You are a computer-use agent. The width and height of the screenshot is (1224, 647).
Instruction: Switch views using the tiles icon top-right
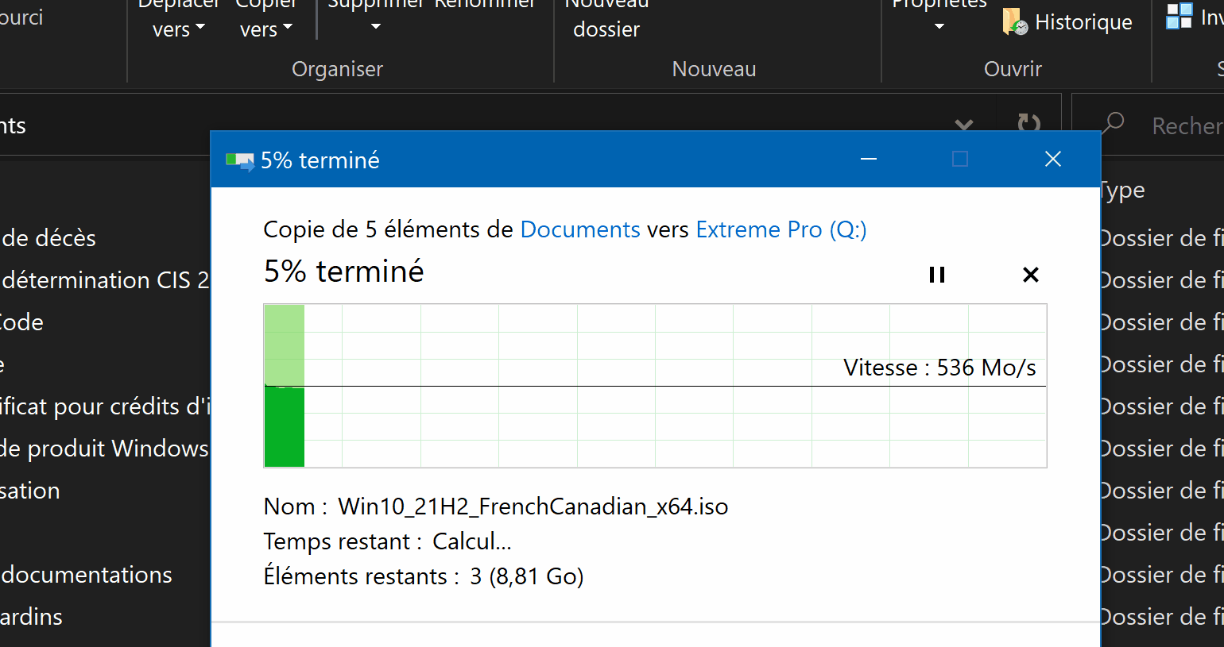tap(1179, 16)
